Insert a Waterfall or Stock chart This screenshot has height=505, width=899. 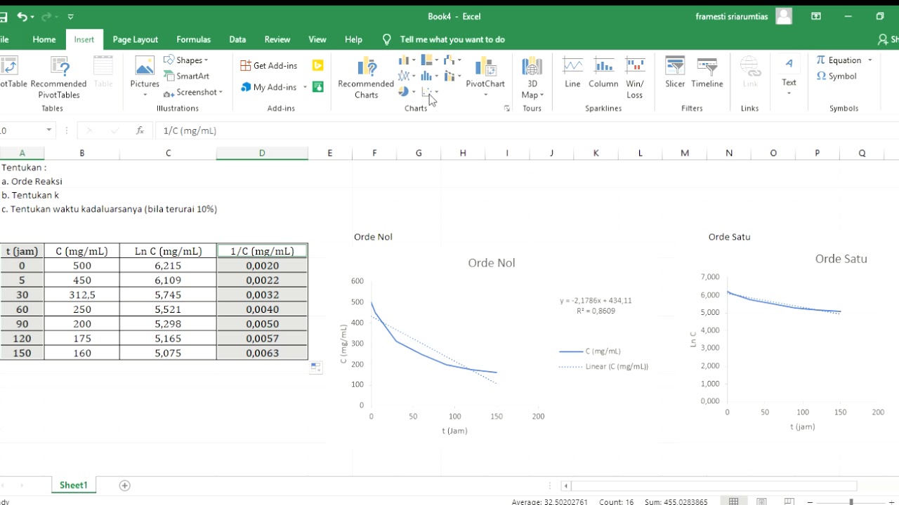(x=452, y=60)
